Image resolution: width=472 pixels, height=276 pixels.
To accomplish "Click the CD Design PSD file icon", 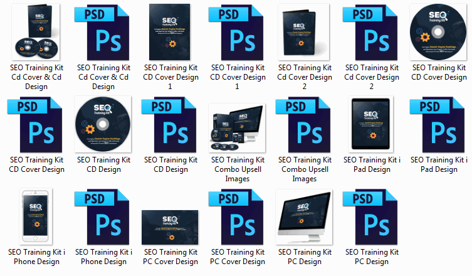I will click(169, 124).
